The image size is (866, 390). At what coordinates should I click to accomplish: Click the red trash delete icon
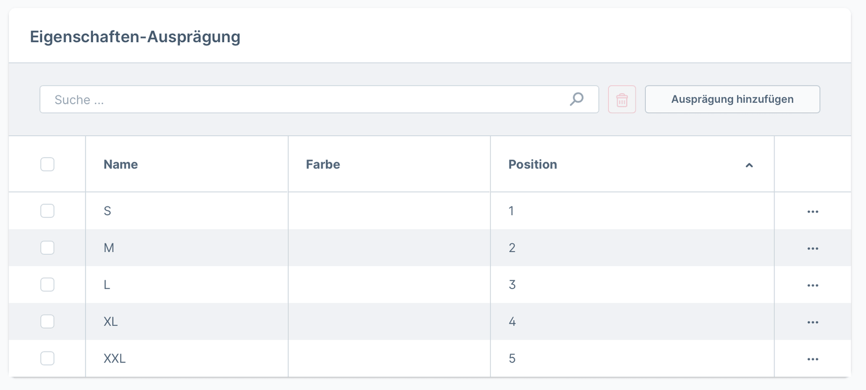click(622, 100)
